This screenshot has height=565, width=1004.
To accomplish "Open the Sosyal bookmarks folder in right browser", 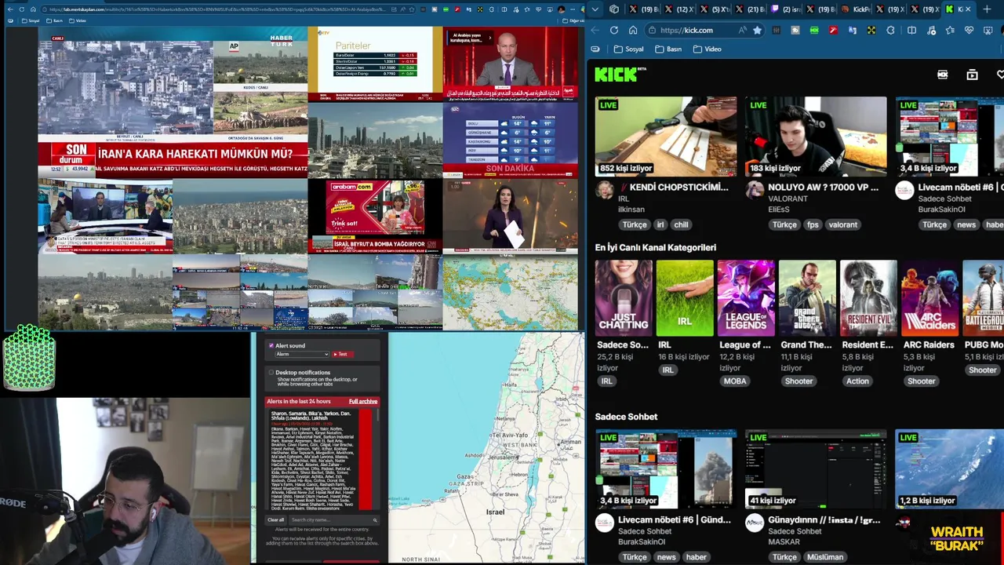I will point(628,49).
